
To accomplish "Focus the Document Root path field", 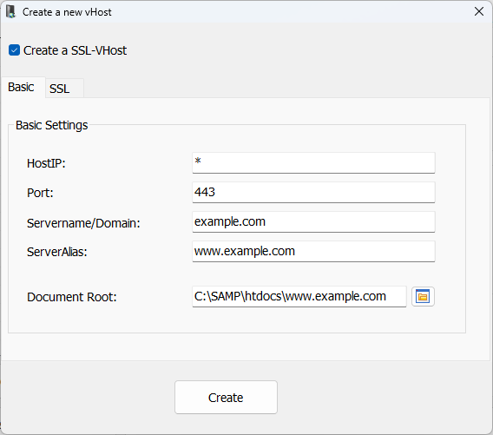I will coord(299,296).
